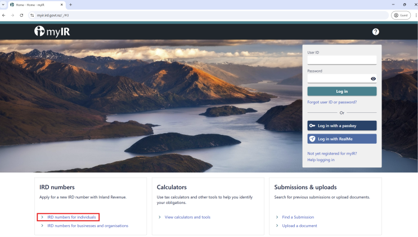This screenshot has width=418, height=237.
Task: Click the Submissions & uploads heading
Action: [x=305, y=187]
